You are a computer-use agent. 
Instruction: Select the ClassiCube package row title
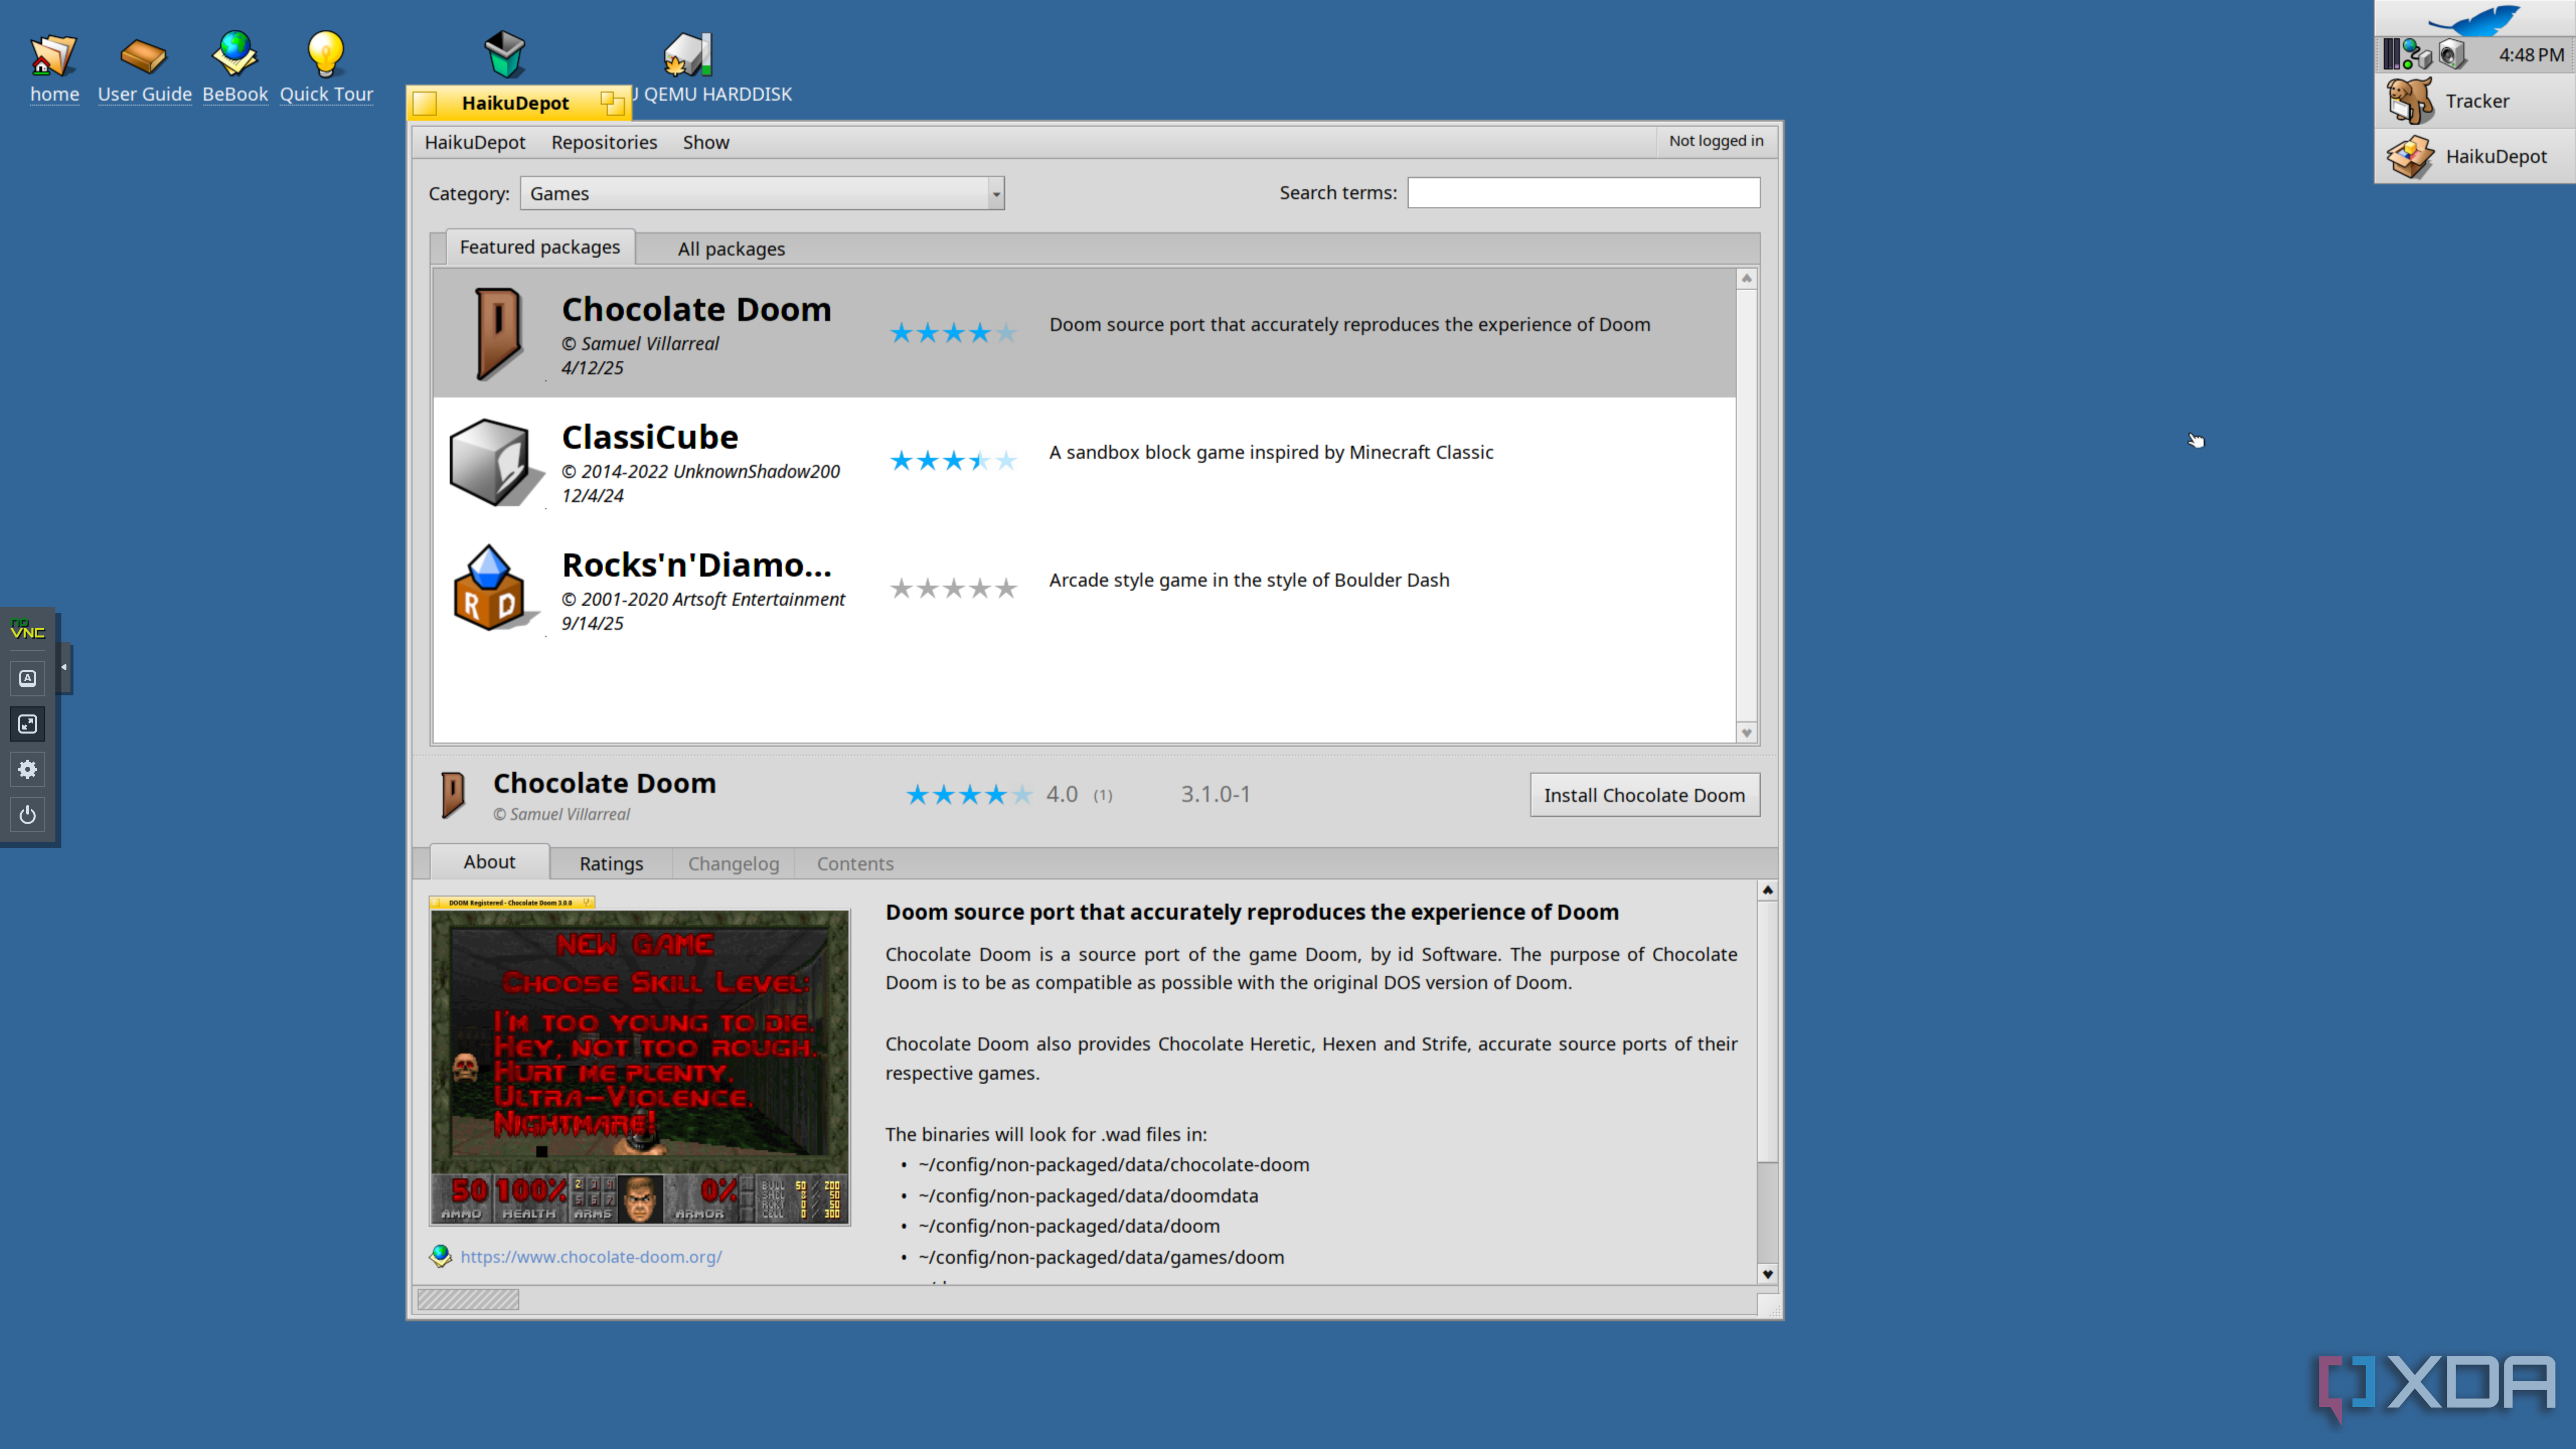650,437
